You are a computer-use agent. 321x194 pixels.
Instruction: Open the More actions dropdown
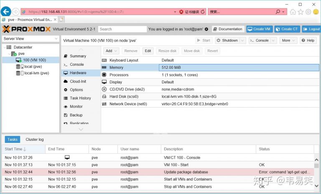[x=288, y=41]
